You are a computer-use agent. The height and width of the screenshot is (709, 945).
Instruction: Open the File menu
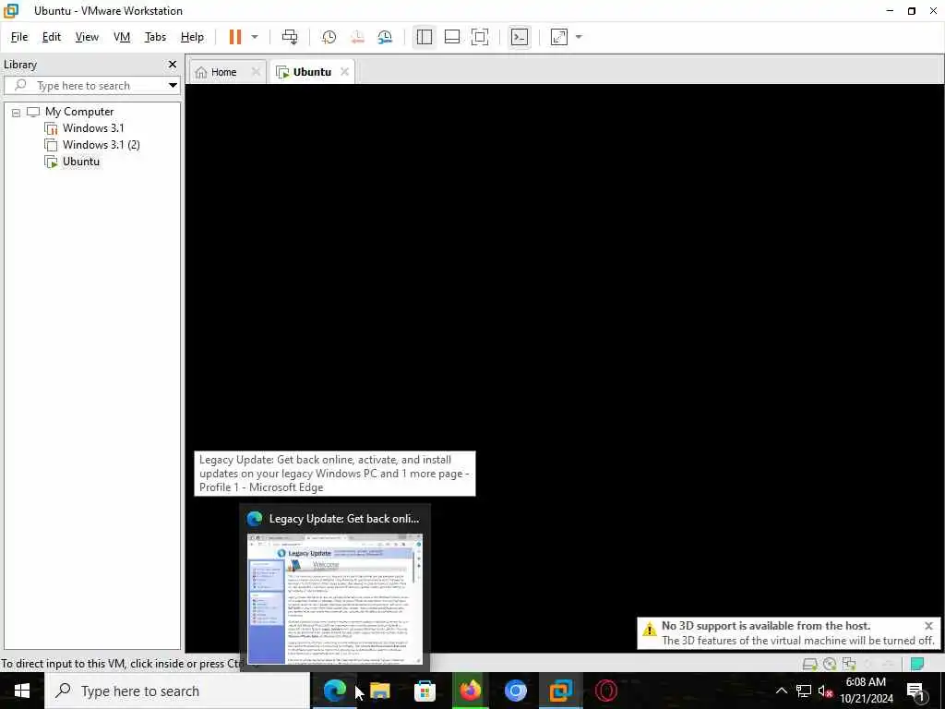(19, 37)
